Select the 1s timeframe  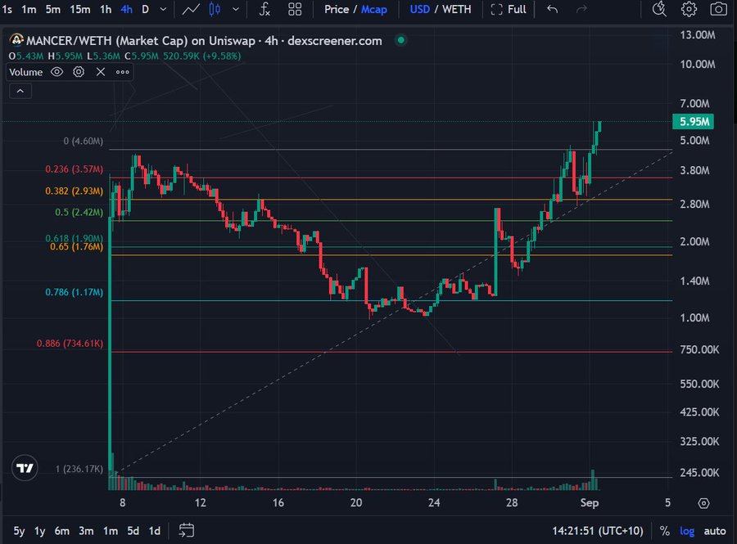click(7, 9)
